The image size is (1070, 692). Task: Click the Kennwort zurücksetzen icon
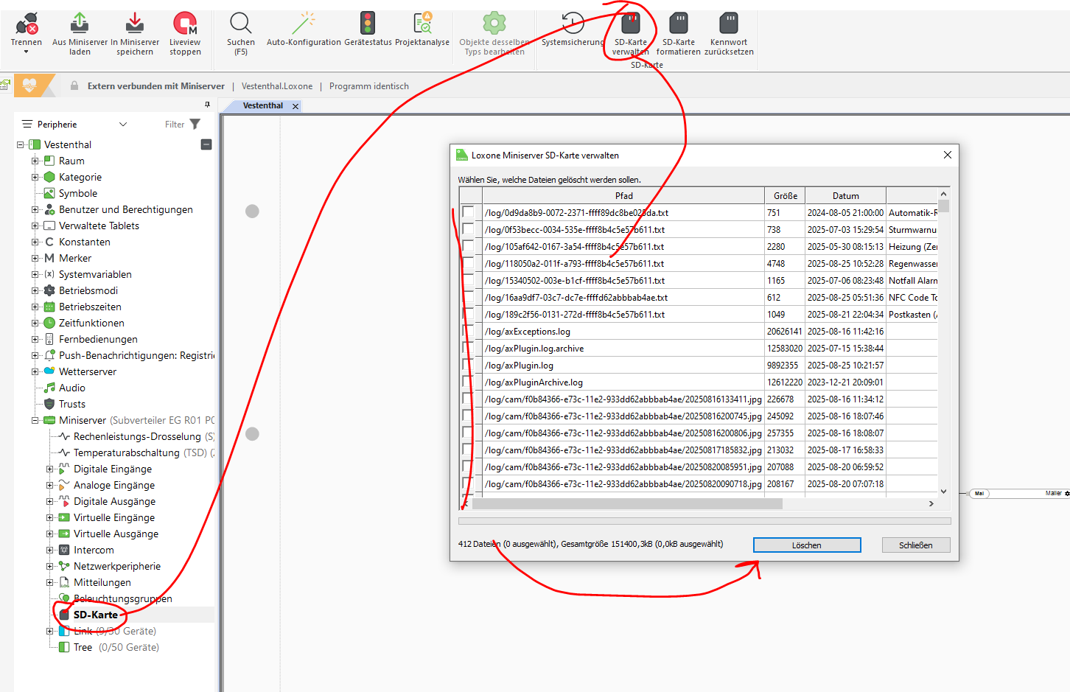pos(729,24)
